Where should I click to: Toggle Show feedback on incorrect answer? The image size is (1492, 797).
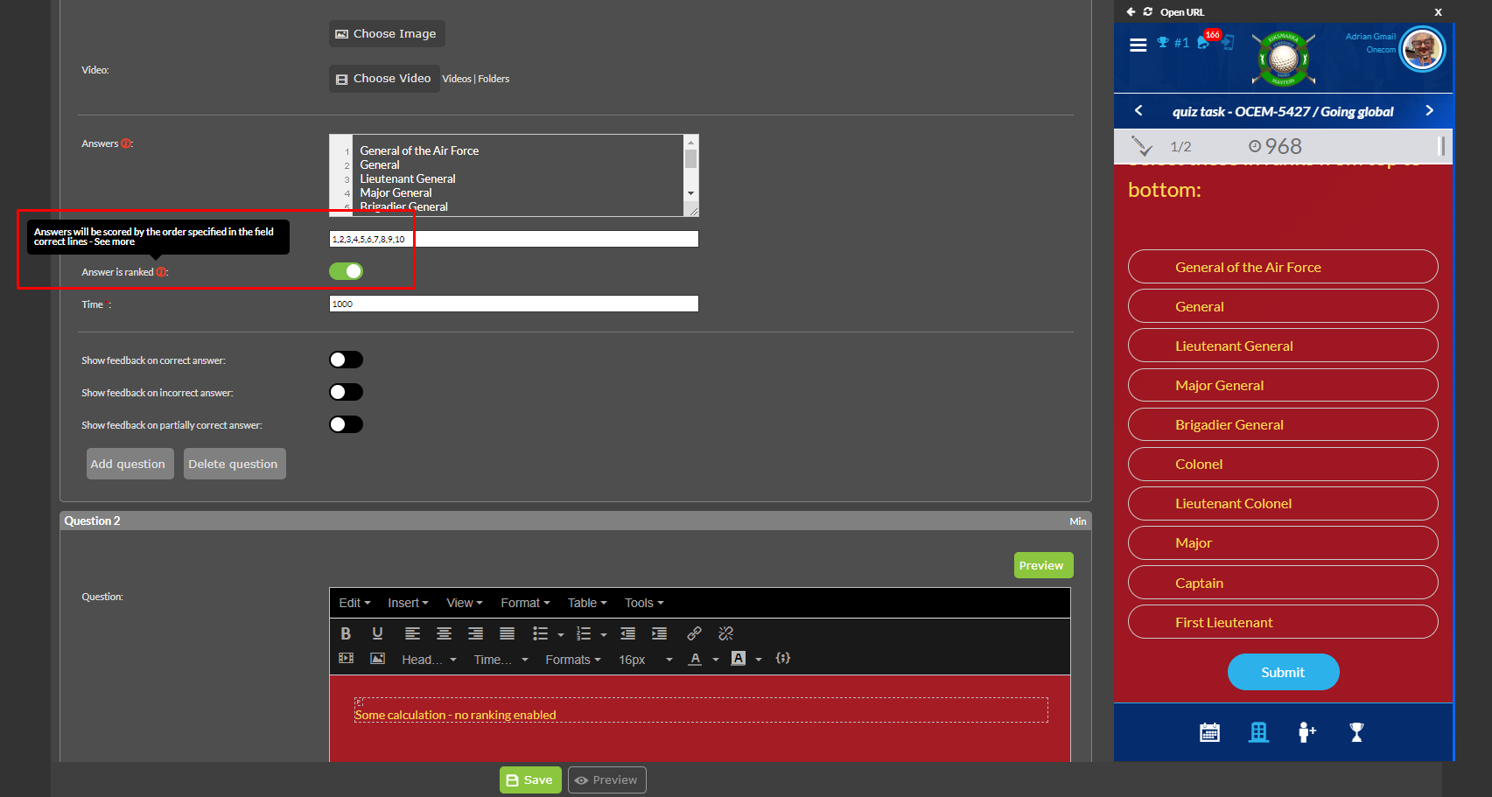[x=346, y=392]
